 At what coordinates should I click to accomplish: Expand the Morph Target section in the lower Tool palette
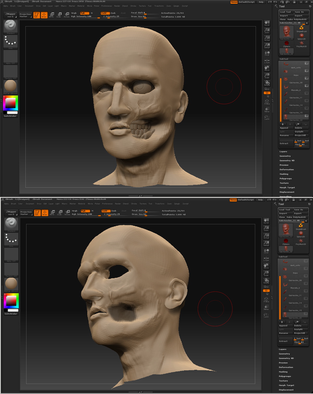[286, 385]
